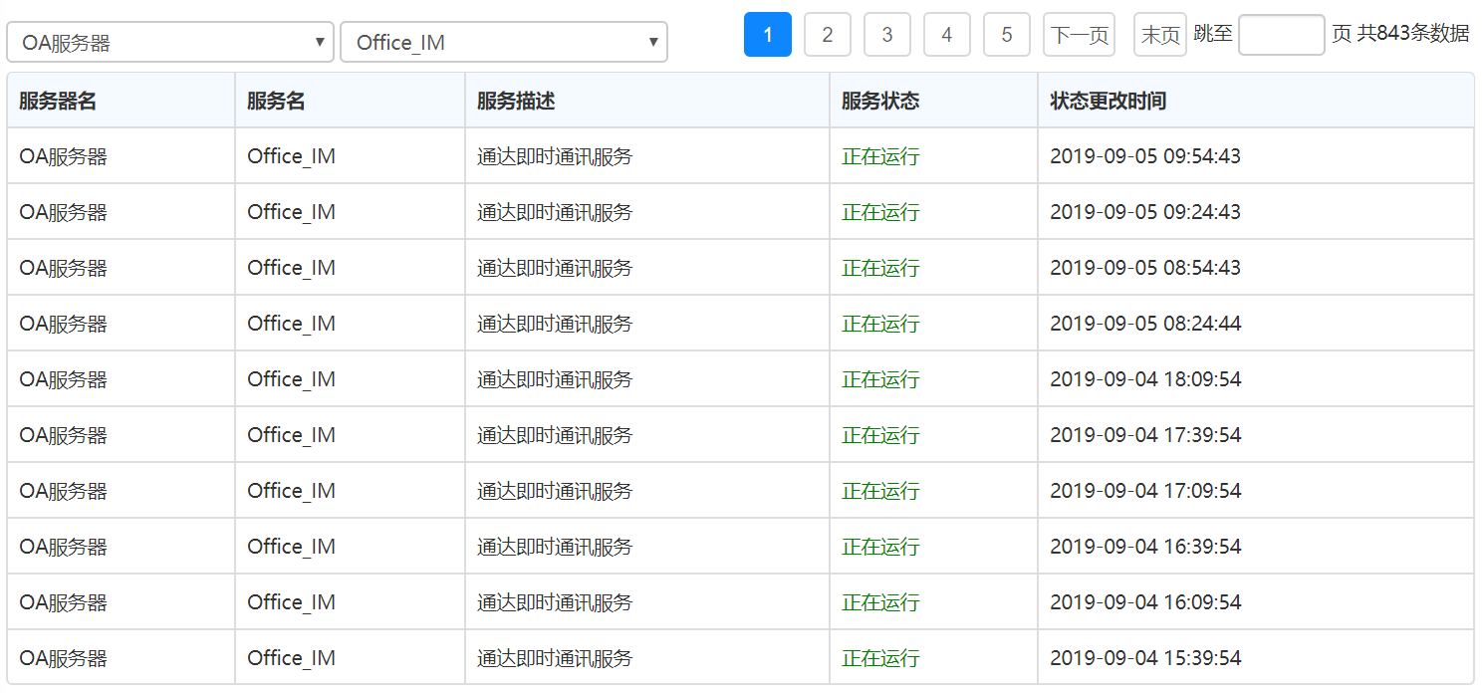Go to page 4
This screenshot has height=693, width=1483.
coord(946,35)
